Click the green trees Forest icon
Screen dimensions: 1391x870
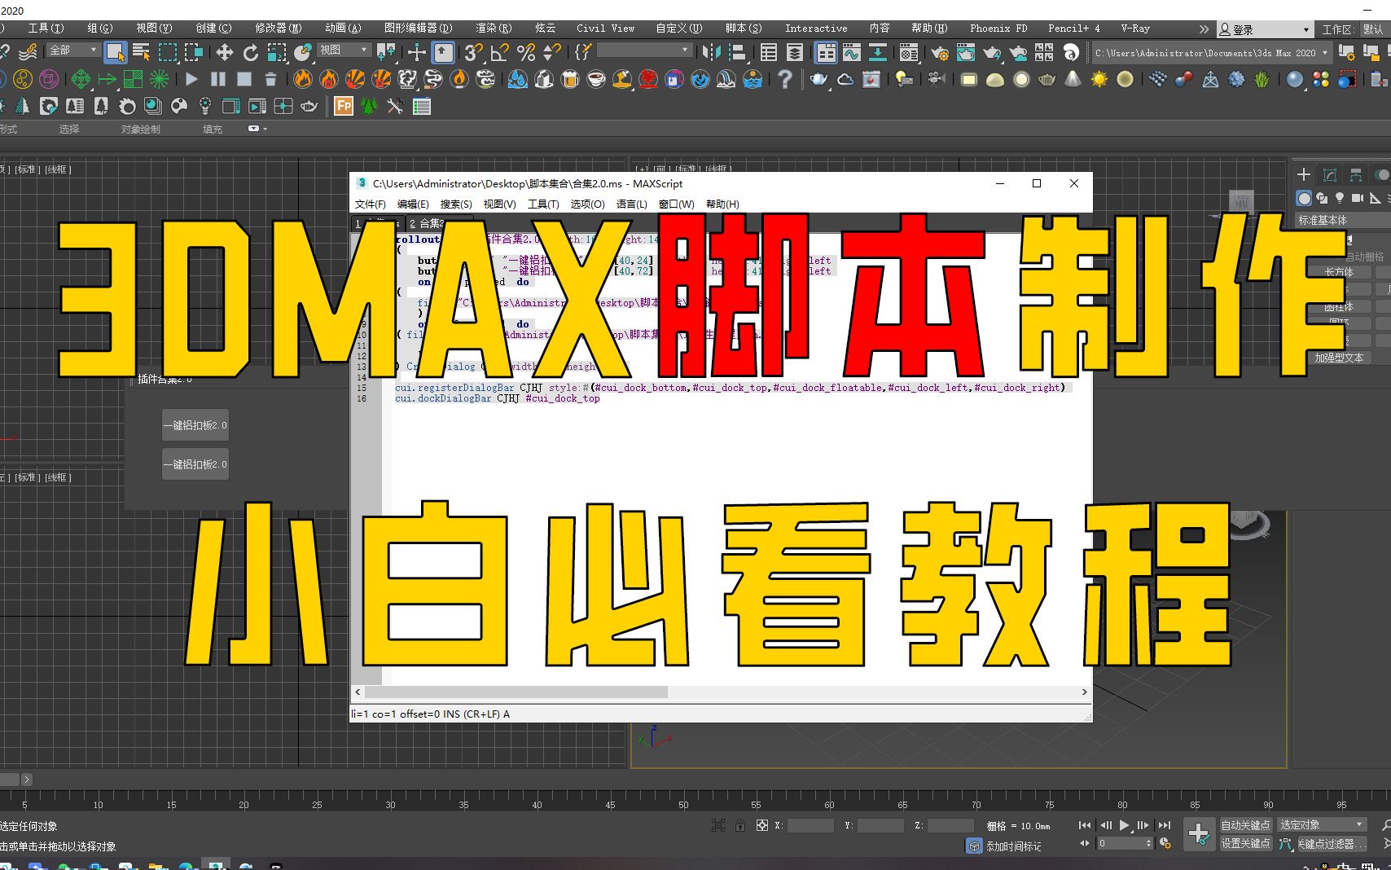pos(369,106)
